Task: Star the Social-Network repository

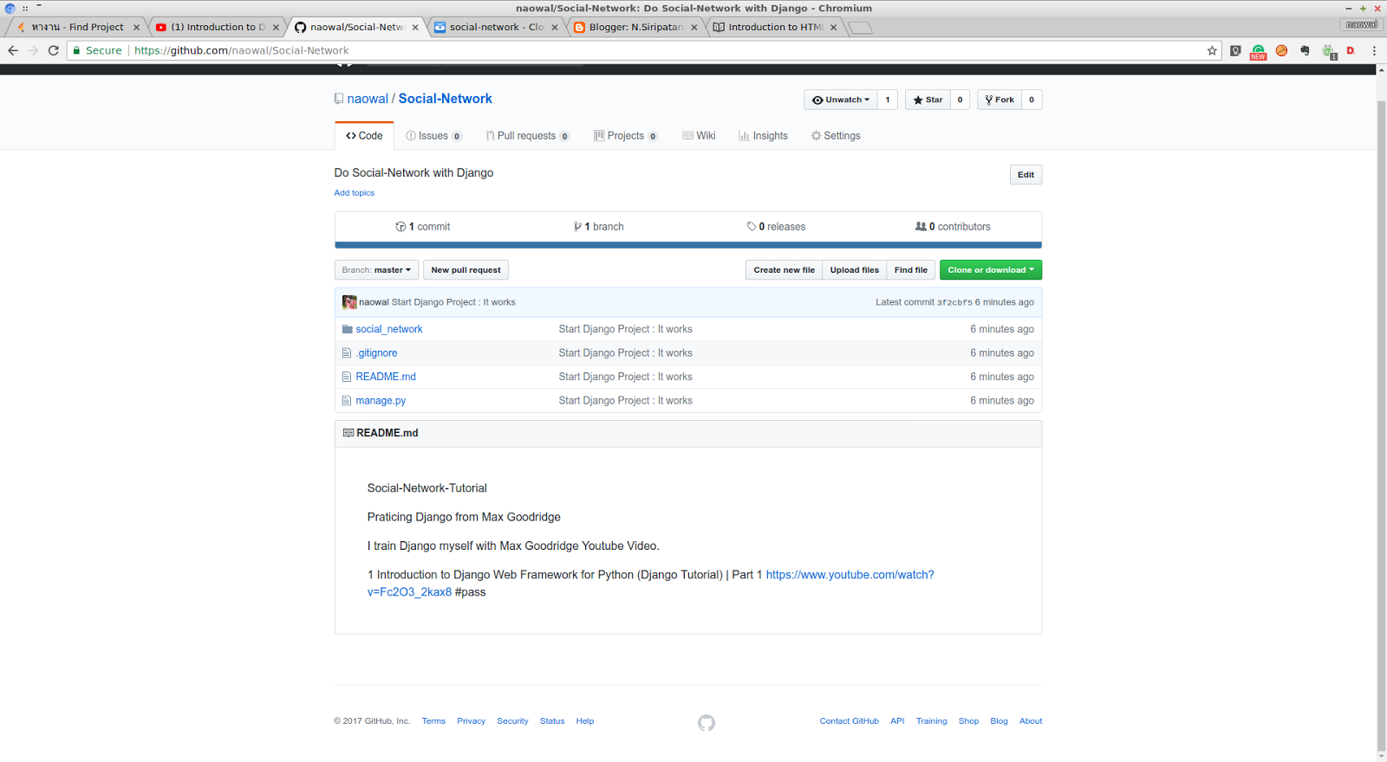Action: (928, 100)
